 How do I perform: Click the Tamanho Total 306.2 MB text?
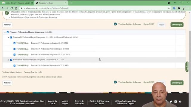pyautogui.click(x=33, y=72)
